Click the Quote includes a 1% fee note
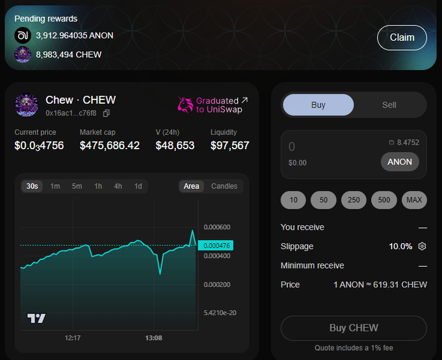This screenshot has height=360, width=442. coord(354,348)
